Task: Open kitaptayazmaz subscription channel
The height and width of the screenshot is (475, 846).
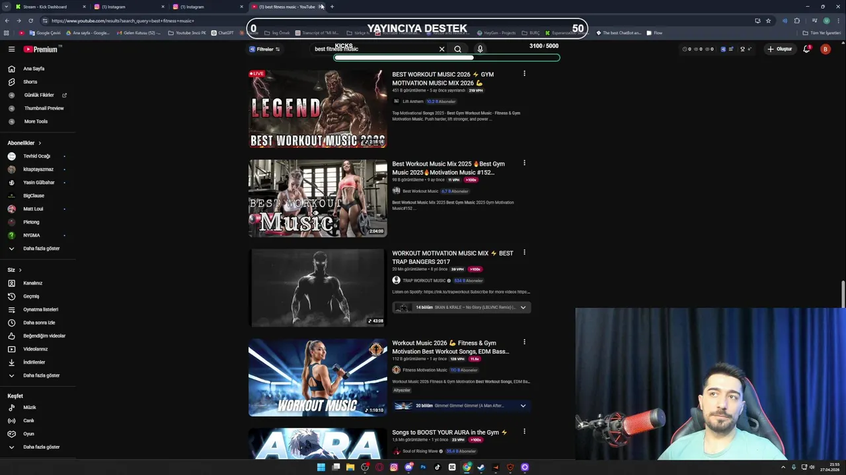Action: 38,170
